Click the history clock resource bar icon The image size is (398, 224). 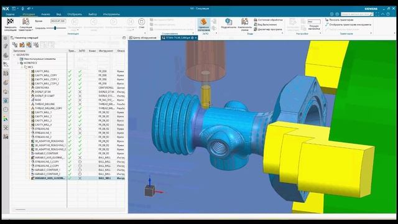point(6,110)
